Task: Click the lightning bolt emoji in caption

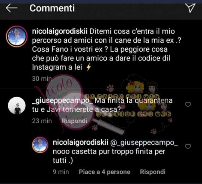Action: click(89, 67)
